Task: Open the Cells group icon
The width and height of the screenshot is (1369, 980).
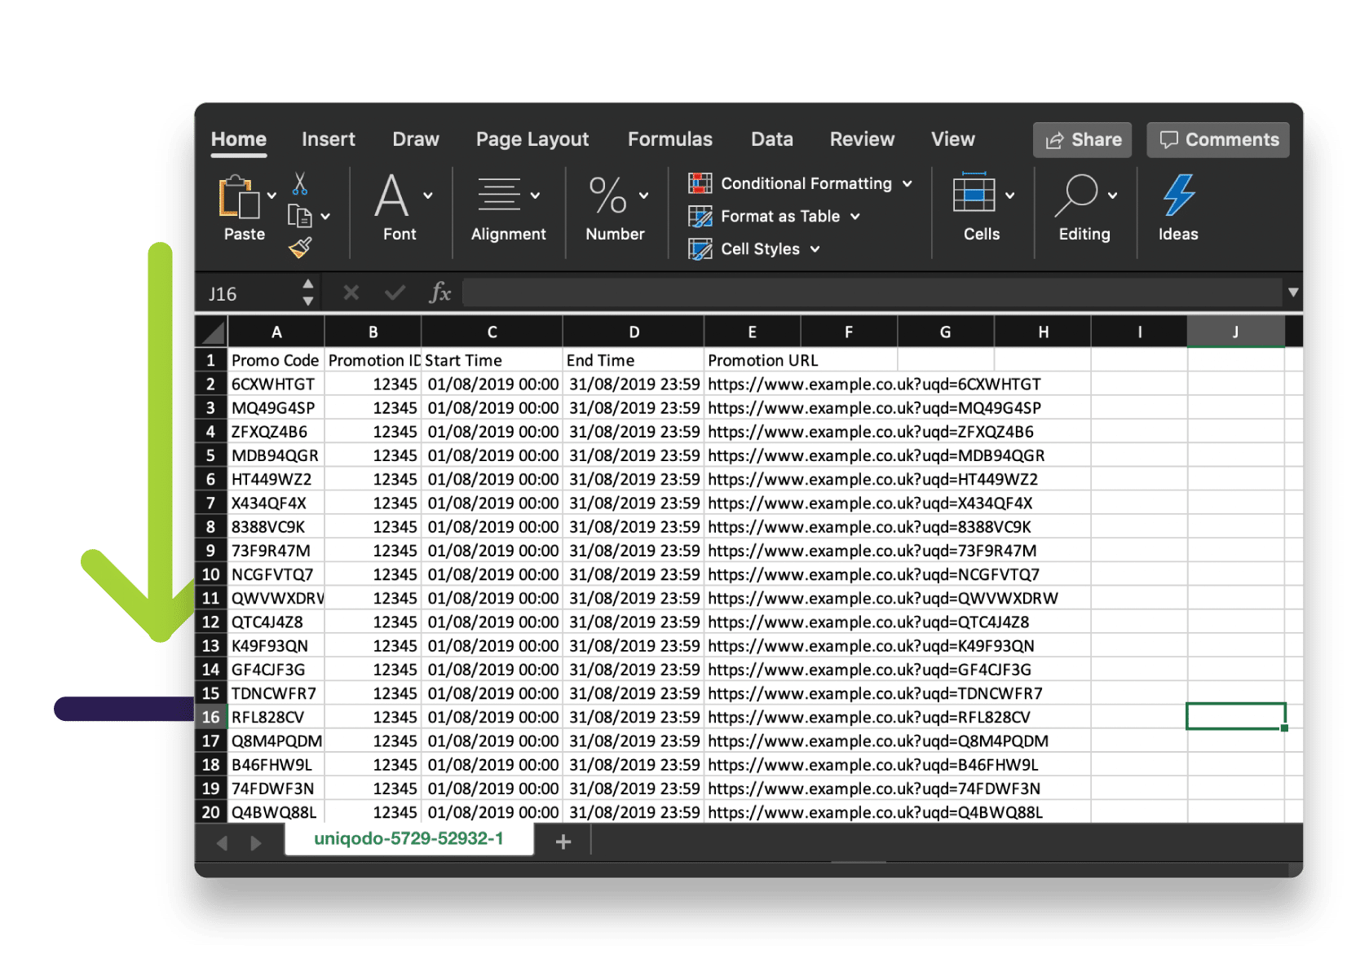Action: (974, 193)
